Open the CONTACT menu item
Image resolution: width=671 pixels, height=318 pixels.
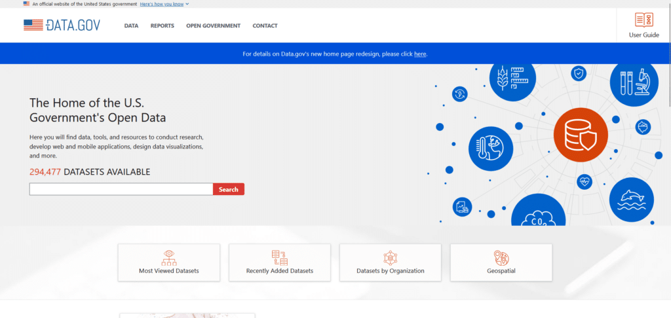[x=265, y=26]
